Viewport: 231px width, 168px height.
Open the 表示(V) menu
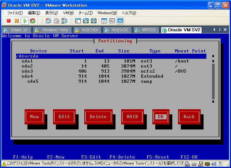click(51, 13)
